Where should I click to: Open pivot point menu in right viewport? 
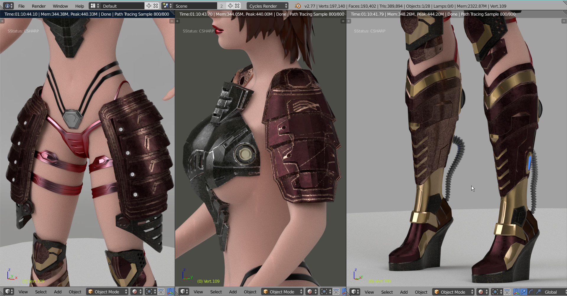point(497,292)
